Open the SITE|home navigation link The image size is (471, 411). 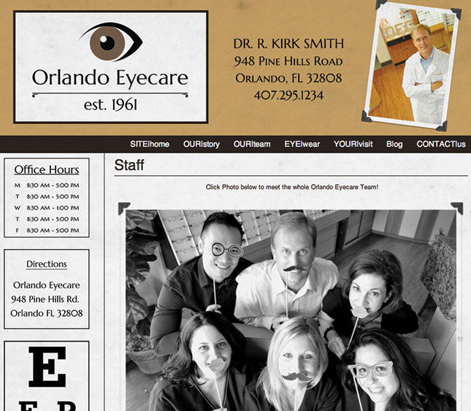pyautogui.click(x=150, y=144)
